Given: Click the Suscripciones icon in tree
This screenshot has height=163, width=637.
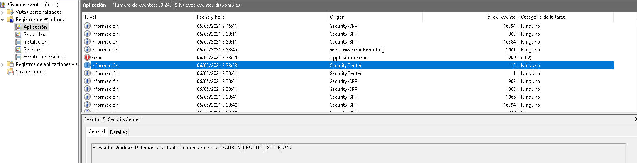Looking at the screenshot, I should tap(10, 72).
